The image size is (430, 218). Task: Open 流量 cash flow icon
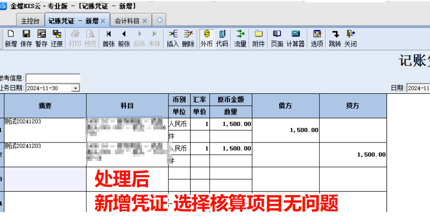coord(240,38)
